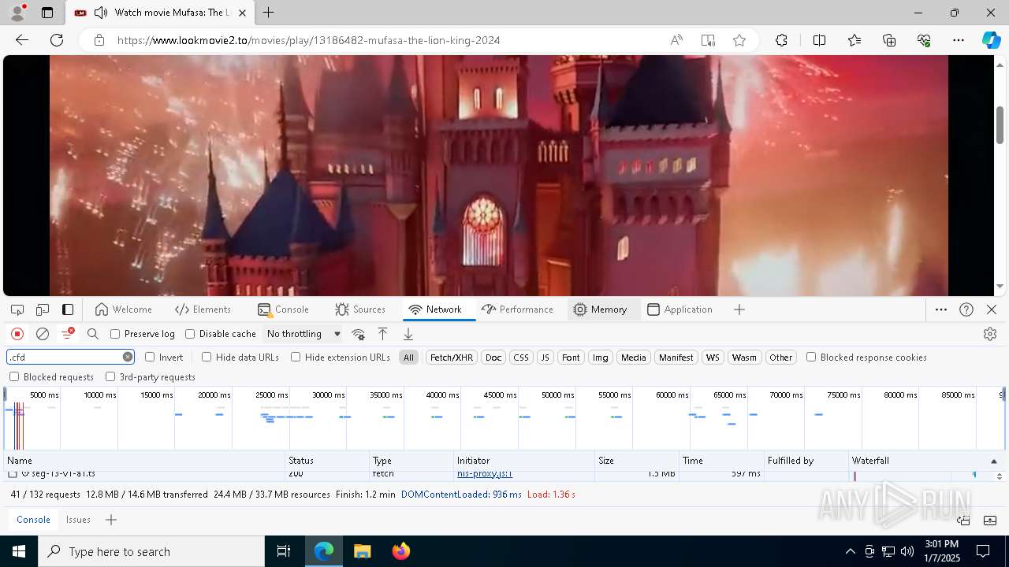Open Edge Settings and more menu

pos(959,40)
